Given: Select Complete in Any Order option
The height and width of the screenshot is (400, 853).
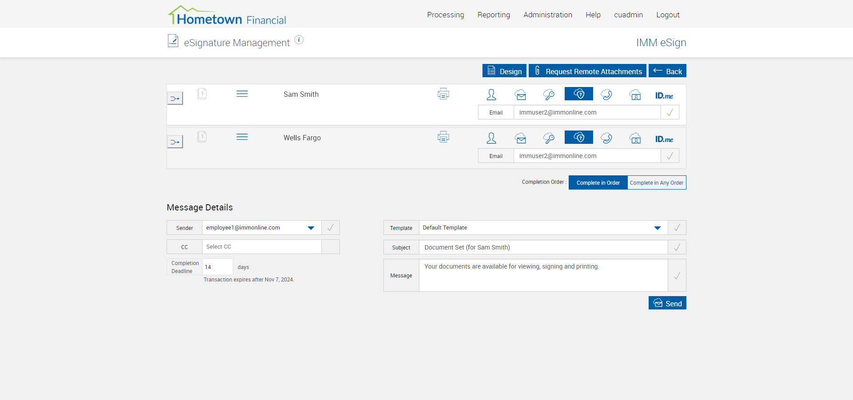Looking at the screenshot, I should 656,182.
